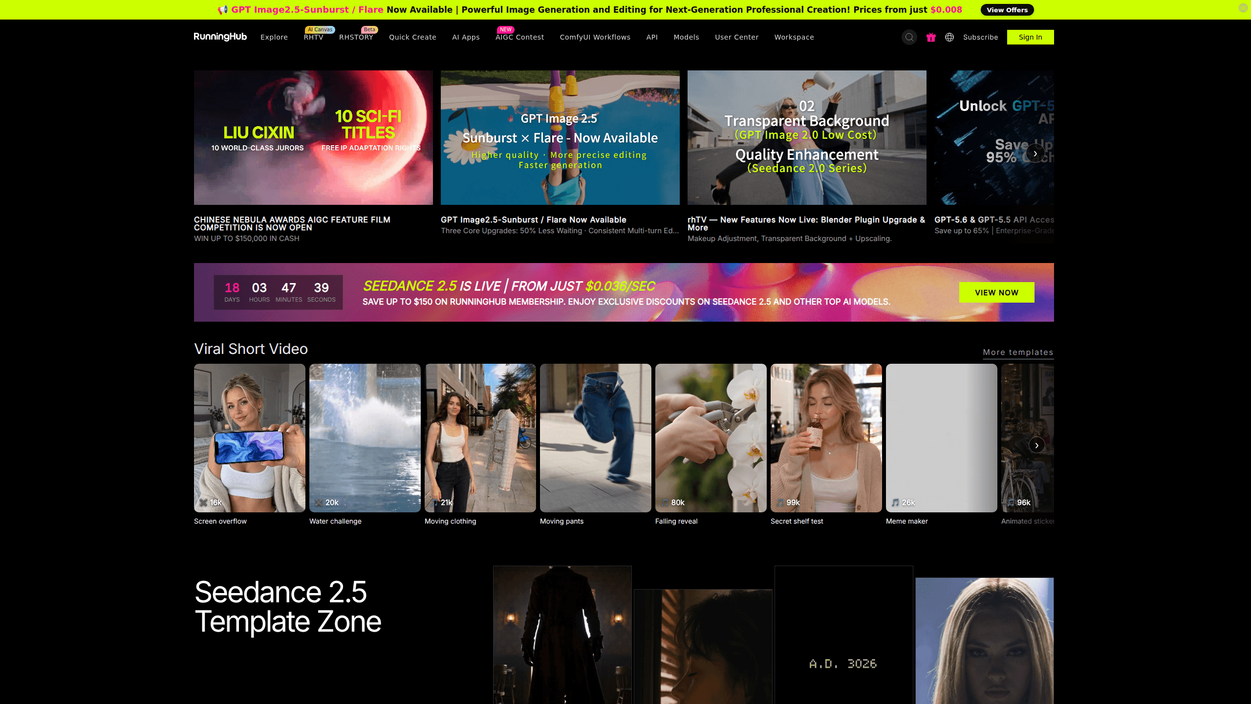
Task: Click the 96k music icon on Animated sticker
Action: pyautogui.click(x=1011, y=503)
